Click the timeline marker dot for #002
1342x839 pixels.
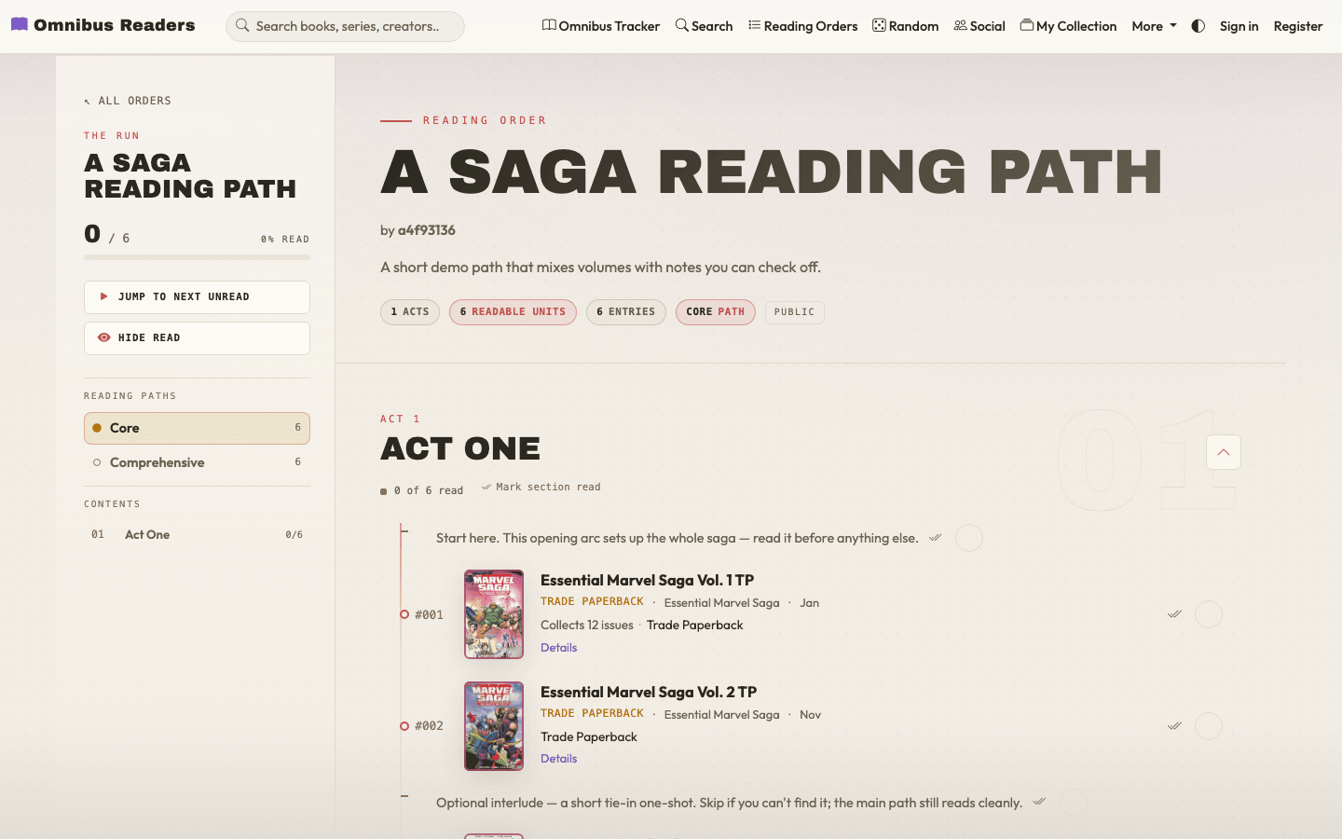[x=404, y=726]
